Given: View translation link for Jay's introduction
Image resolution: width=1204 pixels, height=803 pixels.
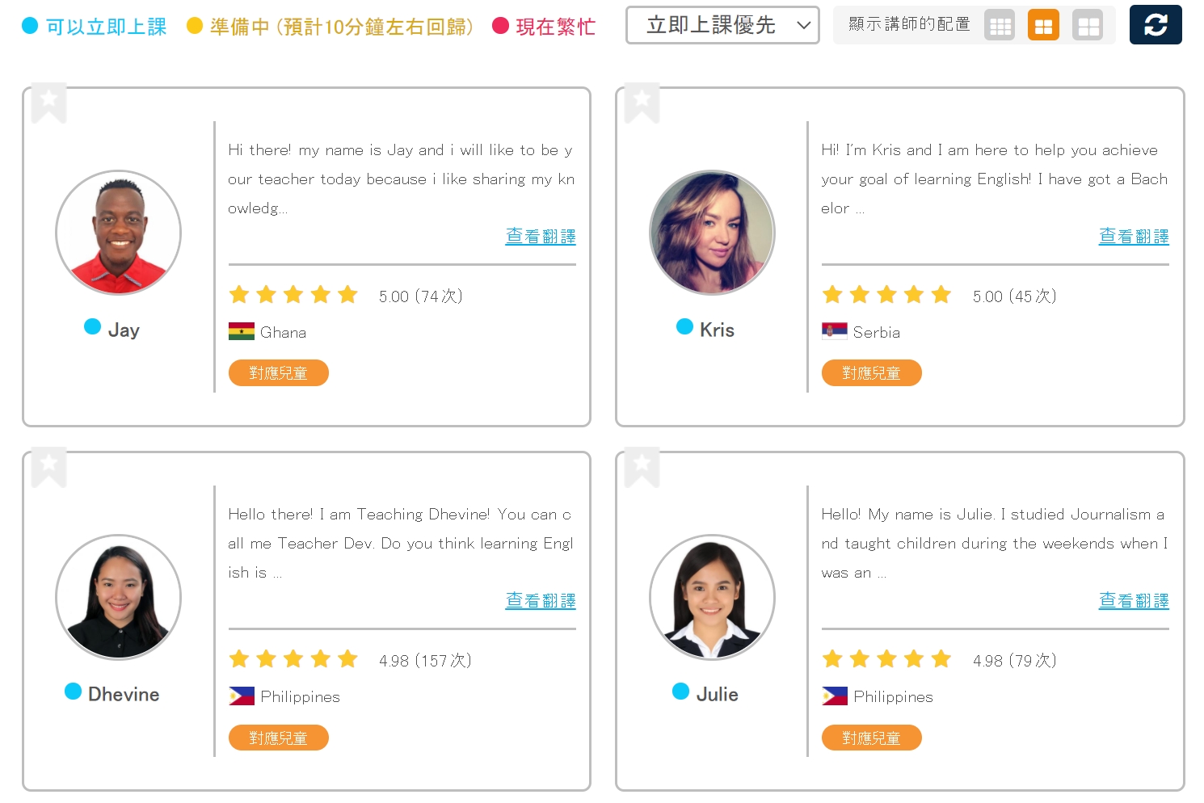Looking at the screenshot, I should coord(540,237).
